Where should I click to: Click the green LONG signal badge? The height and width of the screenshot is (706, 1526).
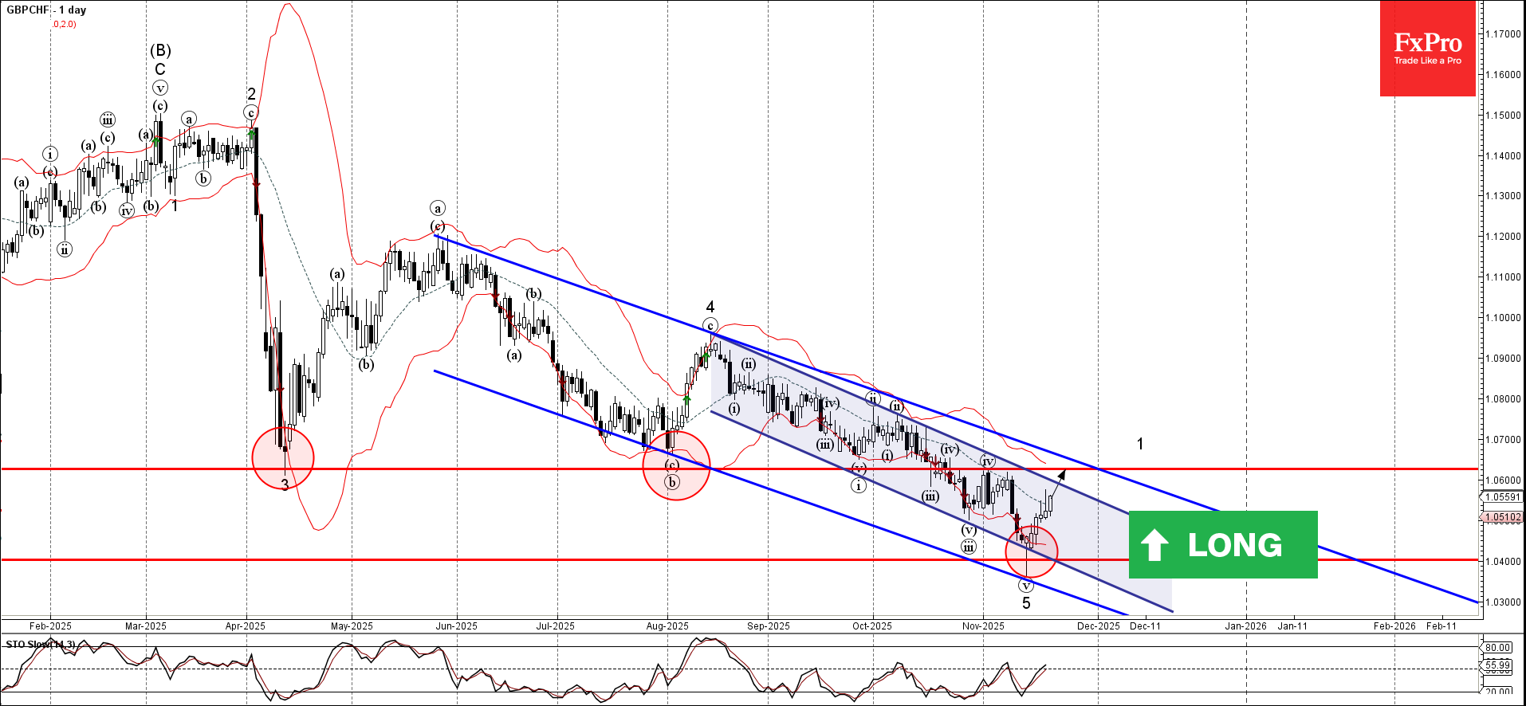(1223, 544)
